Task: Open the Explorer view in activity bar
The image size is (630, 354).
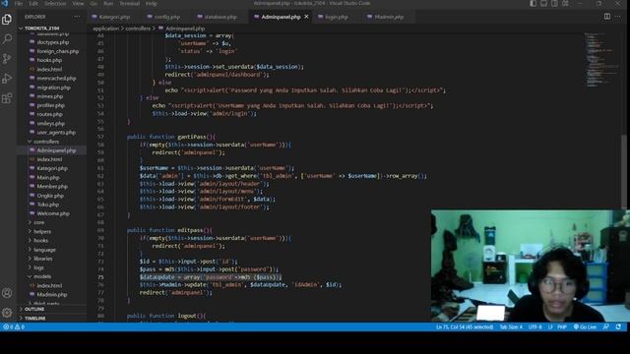Action: pos(7,19)
